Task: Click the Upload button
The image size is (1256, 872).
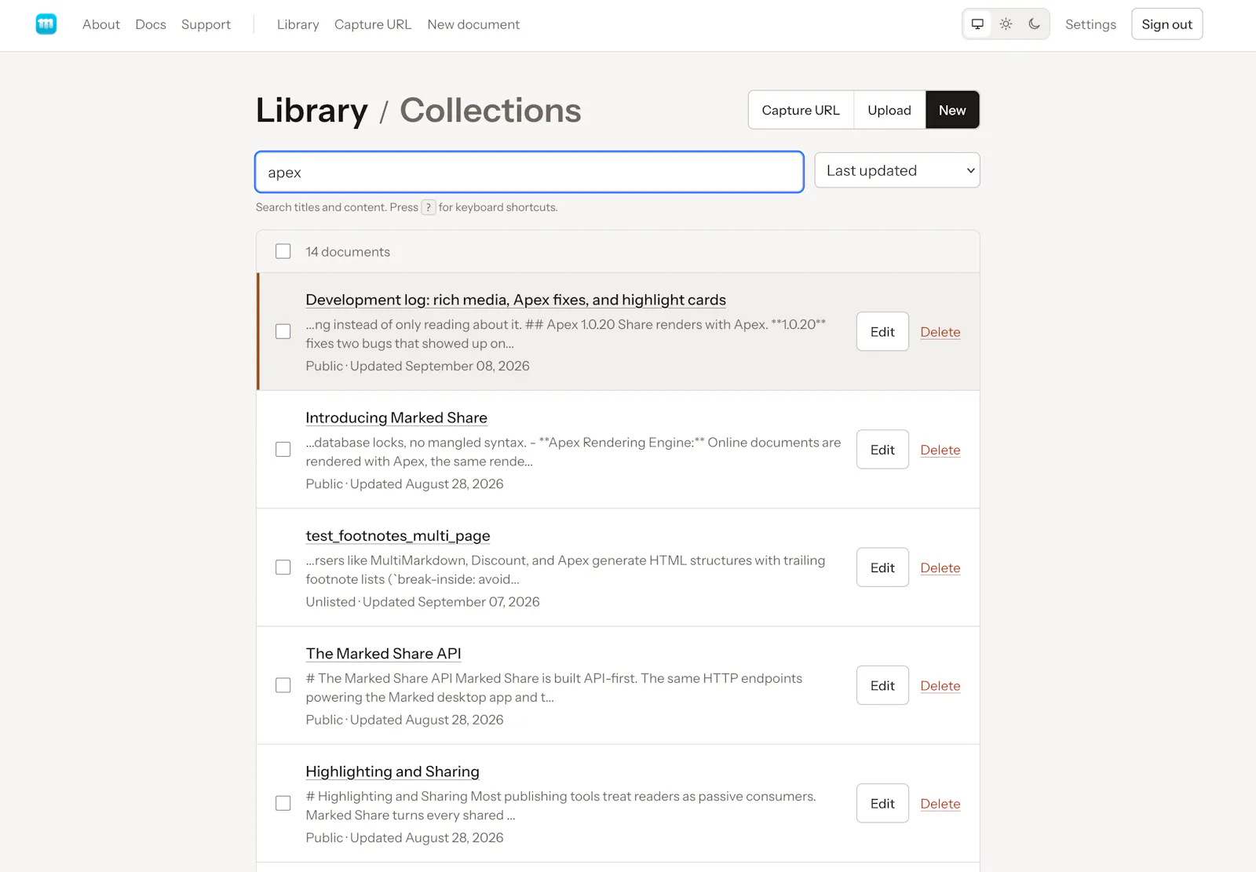Action: click(x=889, y=110)
